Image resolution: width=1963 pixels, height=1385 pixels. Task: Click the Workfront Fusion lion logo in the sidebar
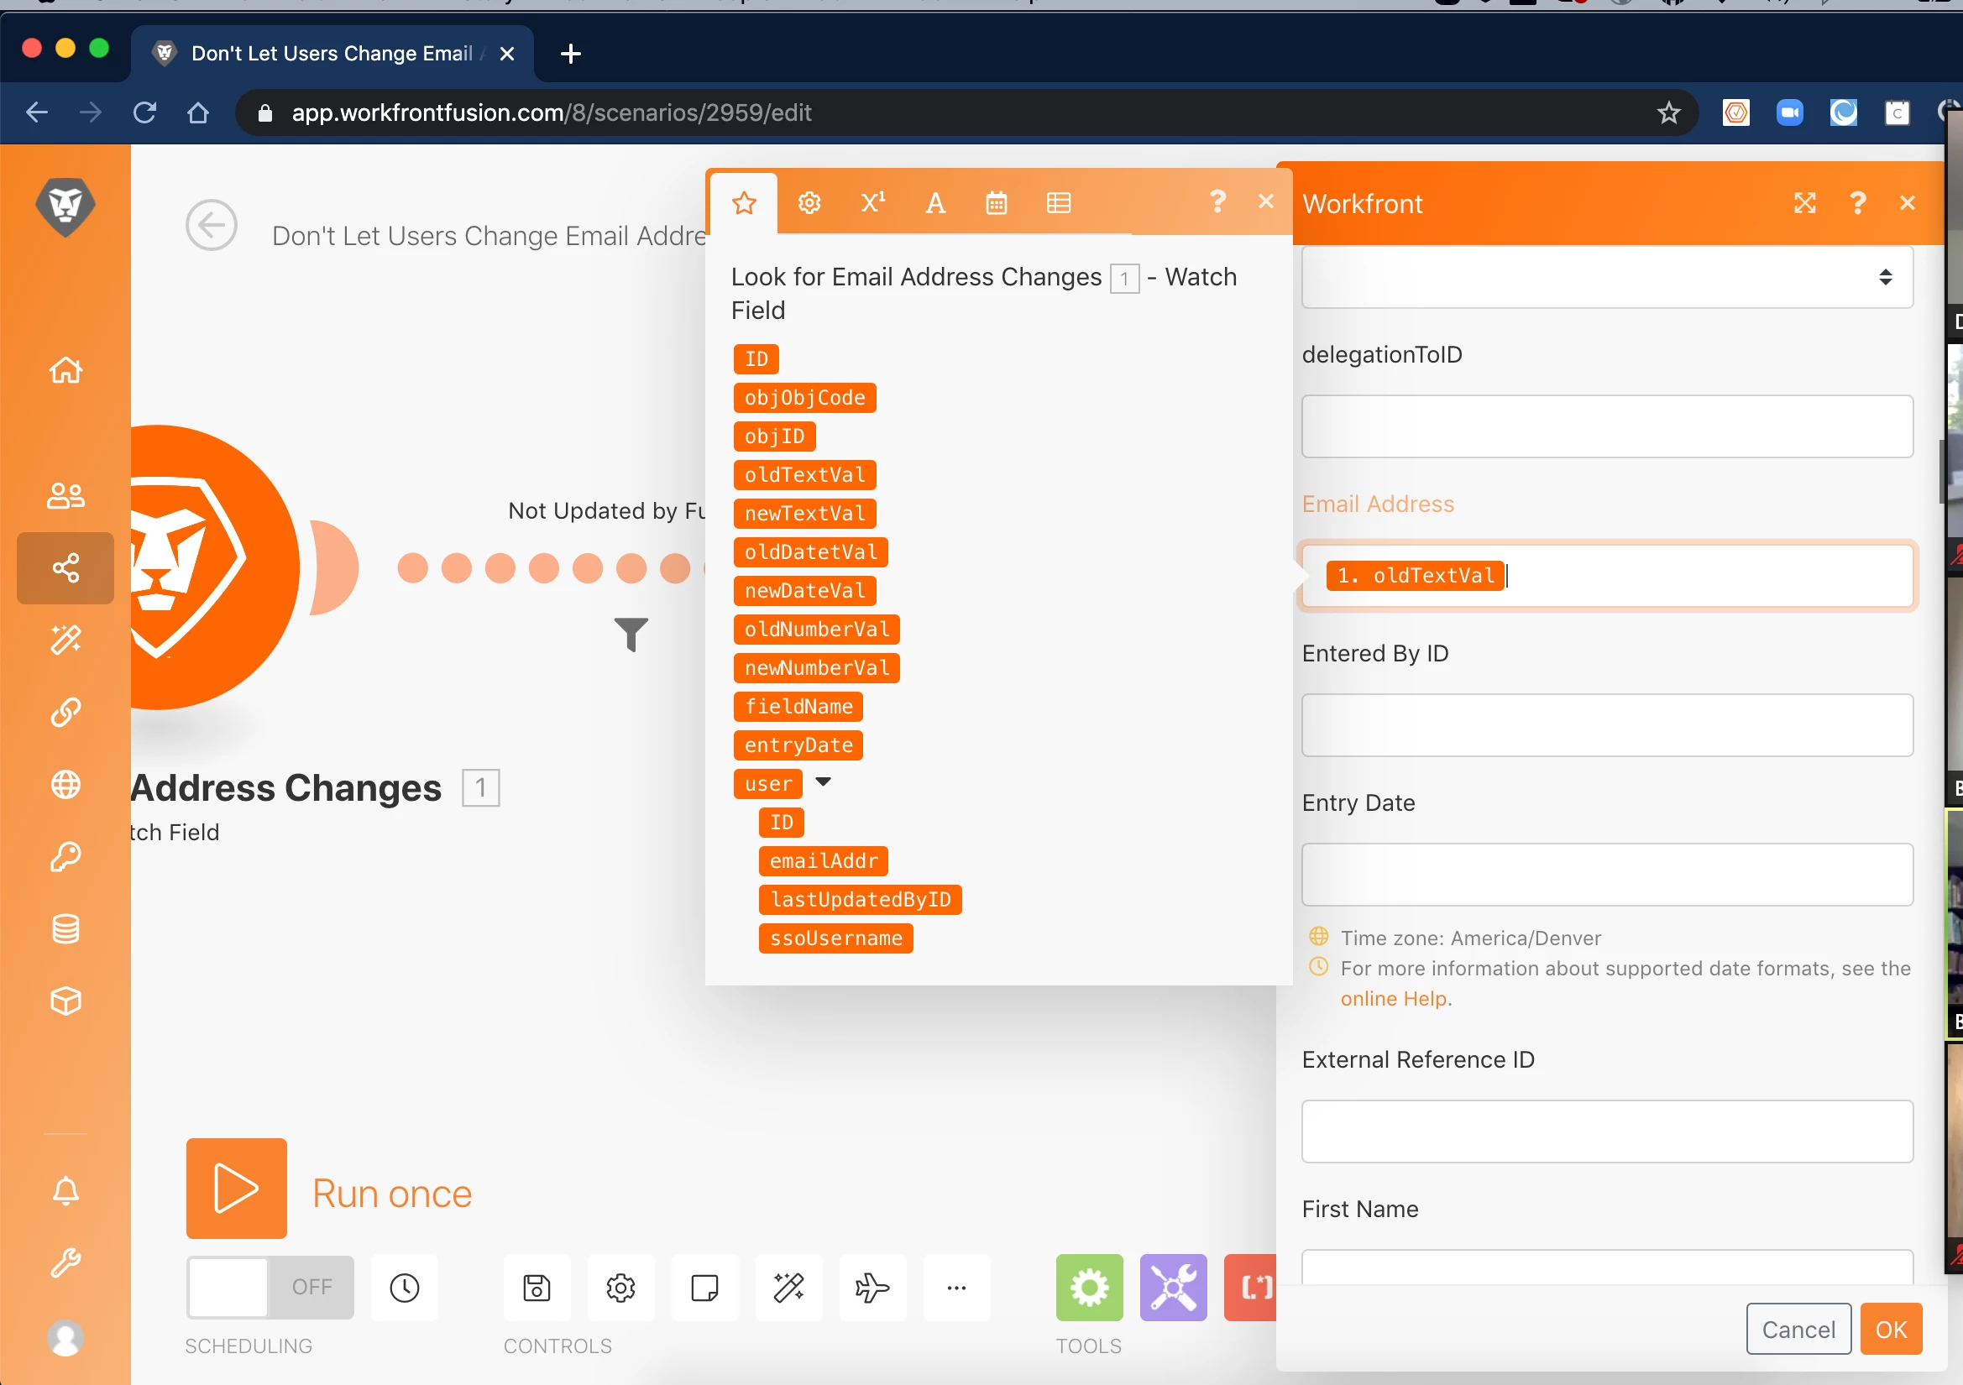pyautogui.click(x=65, y=206)
